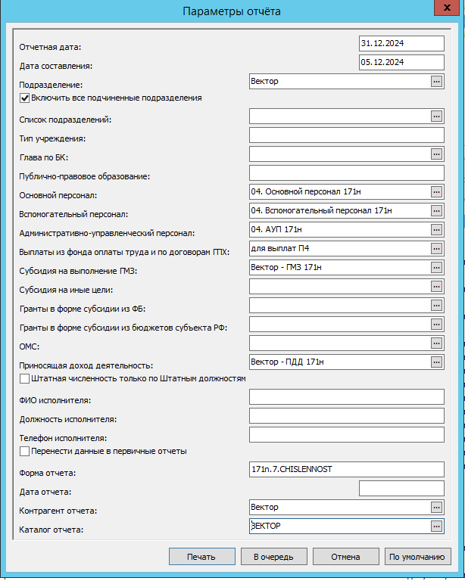Check Перенести данные в первичные отчеты
The image size is (465, 581).
click(25, 451)
